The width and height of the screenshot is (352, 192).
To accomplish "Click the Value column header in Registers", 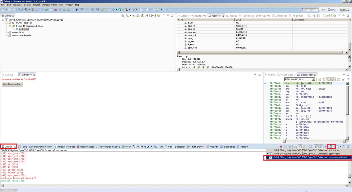I will point(263,20).
